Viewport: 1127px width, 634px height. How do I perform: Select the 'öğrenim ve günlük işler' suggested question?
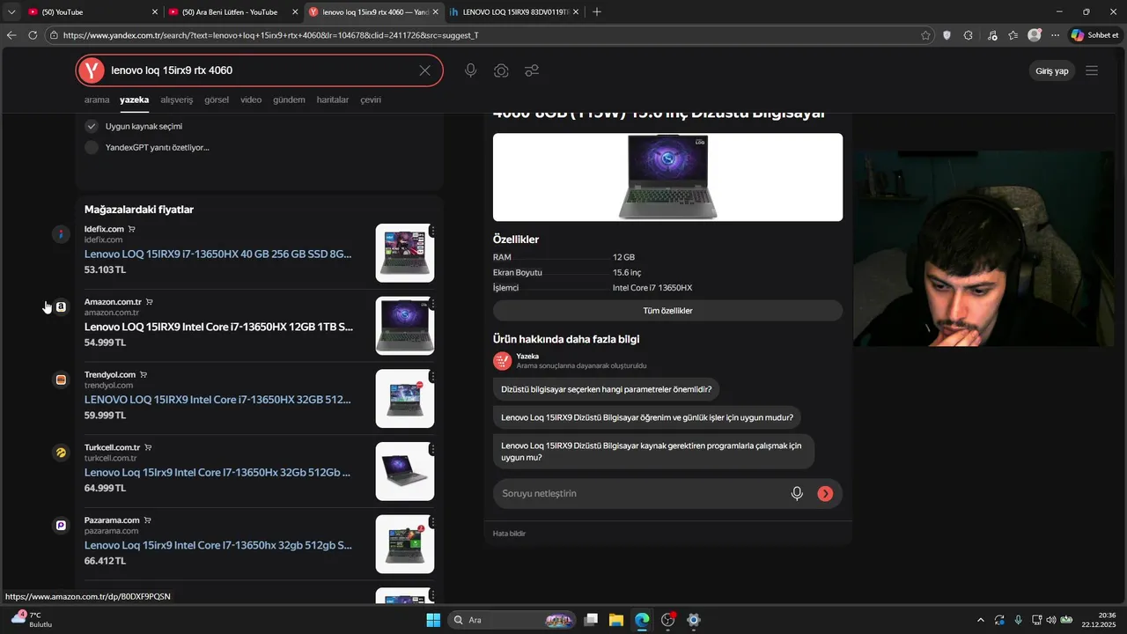pyautogui.click(x=646, y=417)
